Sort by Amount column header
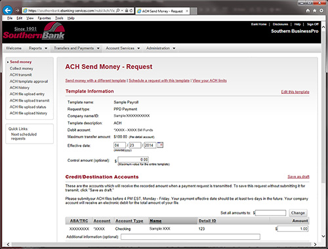The image size is (328, 249). [x=300, y=221]
